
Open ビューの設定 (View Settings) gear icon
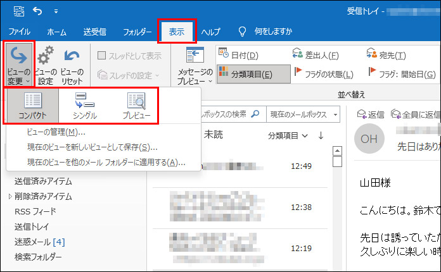[45, 65]
